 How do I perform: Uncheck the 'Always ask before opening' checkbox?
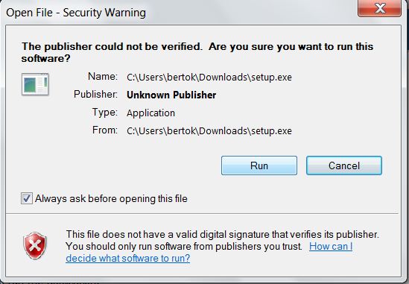click(x=27, y=198)
